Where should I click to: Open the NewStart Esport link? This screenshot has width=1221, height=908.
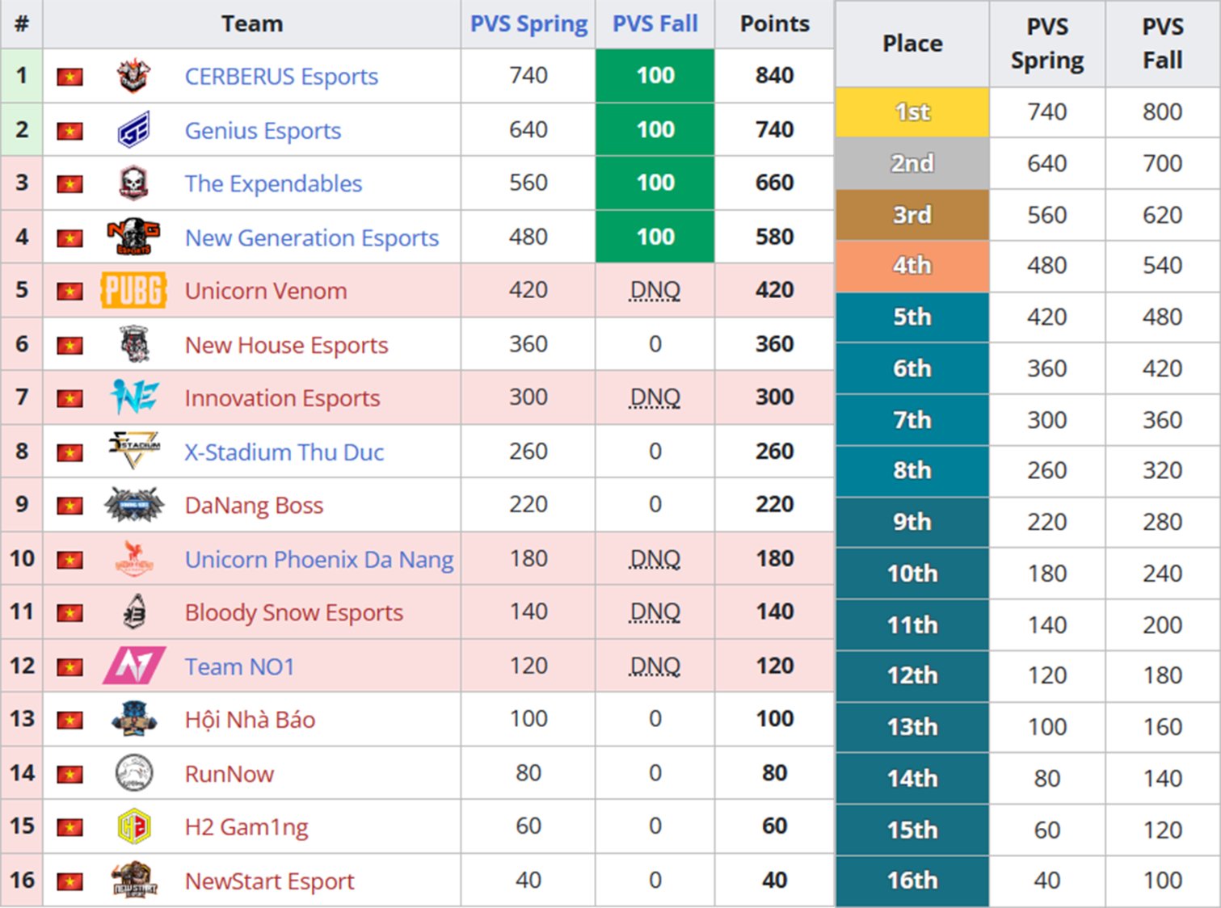pos(269,881)
